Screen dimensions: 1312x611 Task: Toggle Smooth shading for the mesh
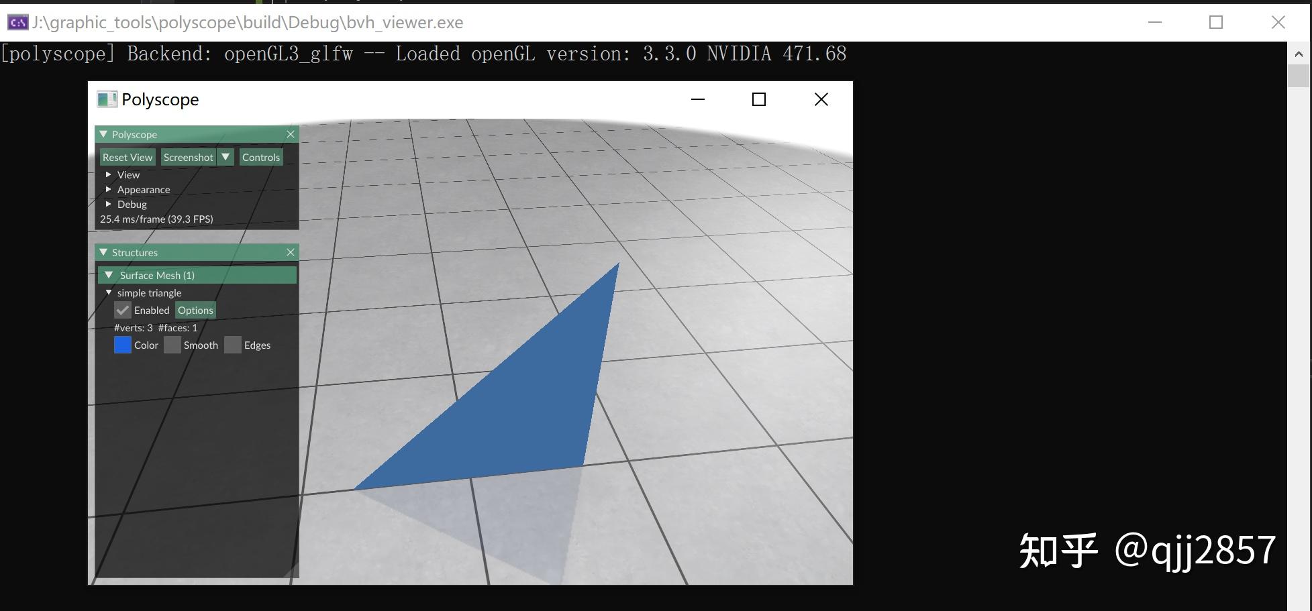(x=172, y=344)
